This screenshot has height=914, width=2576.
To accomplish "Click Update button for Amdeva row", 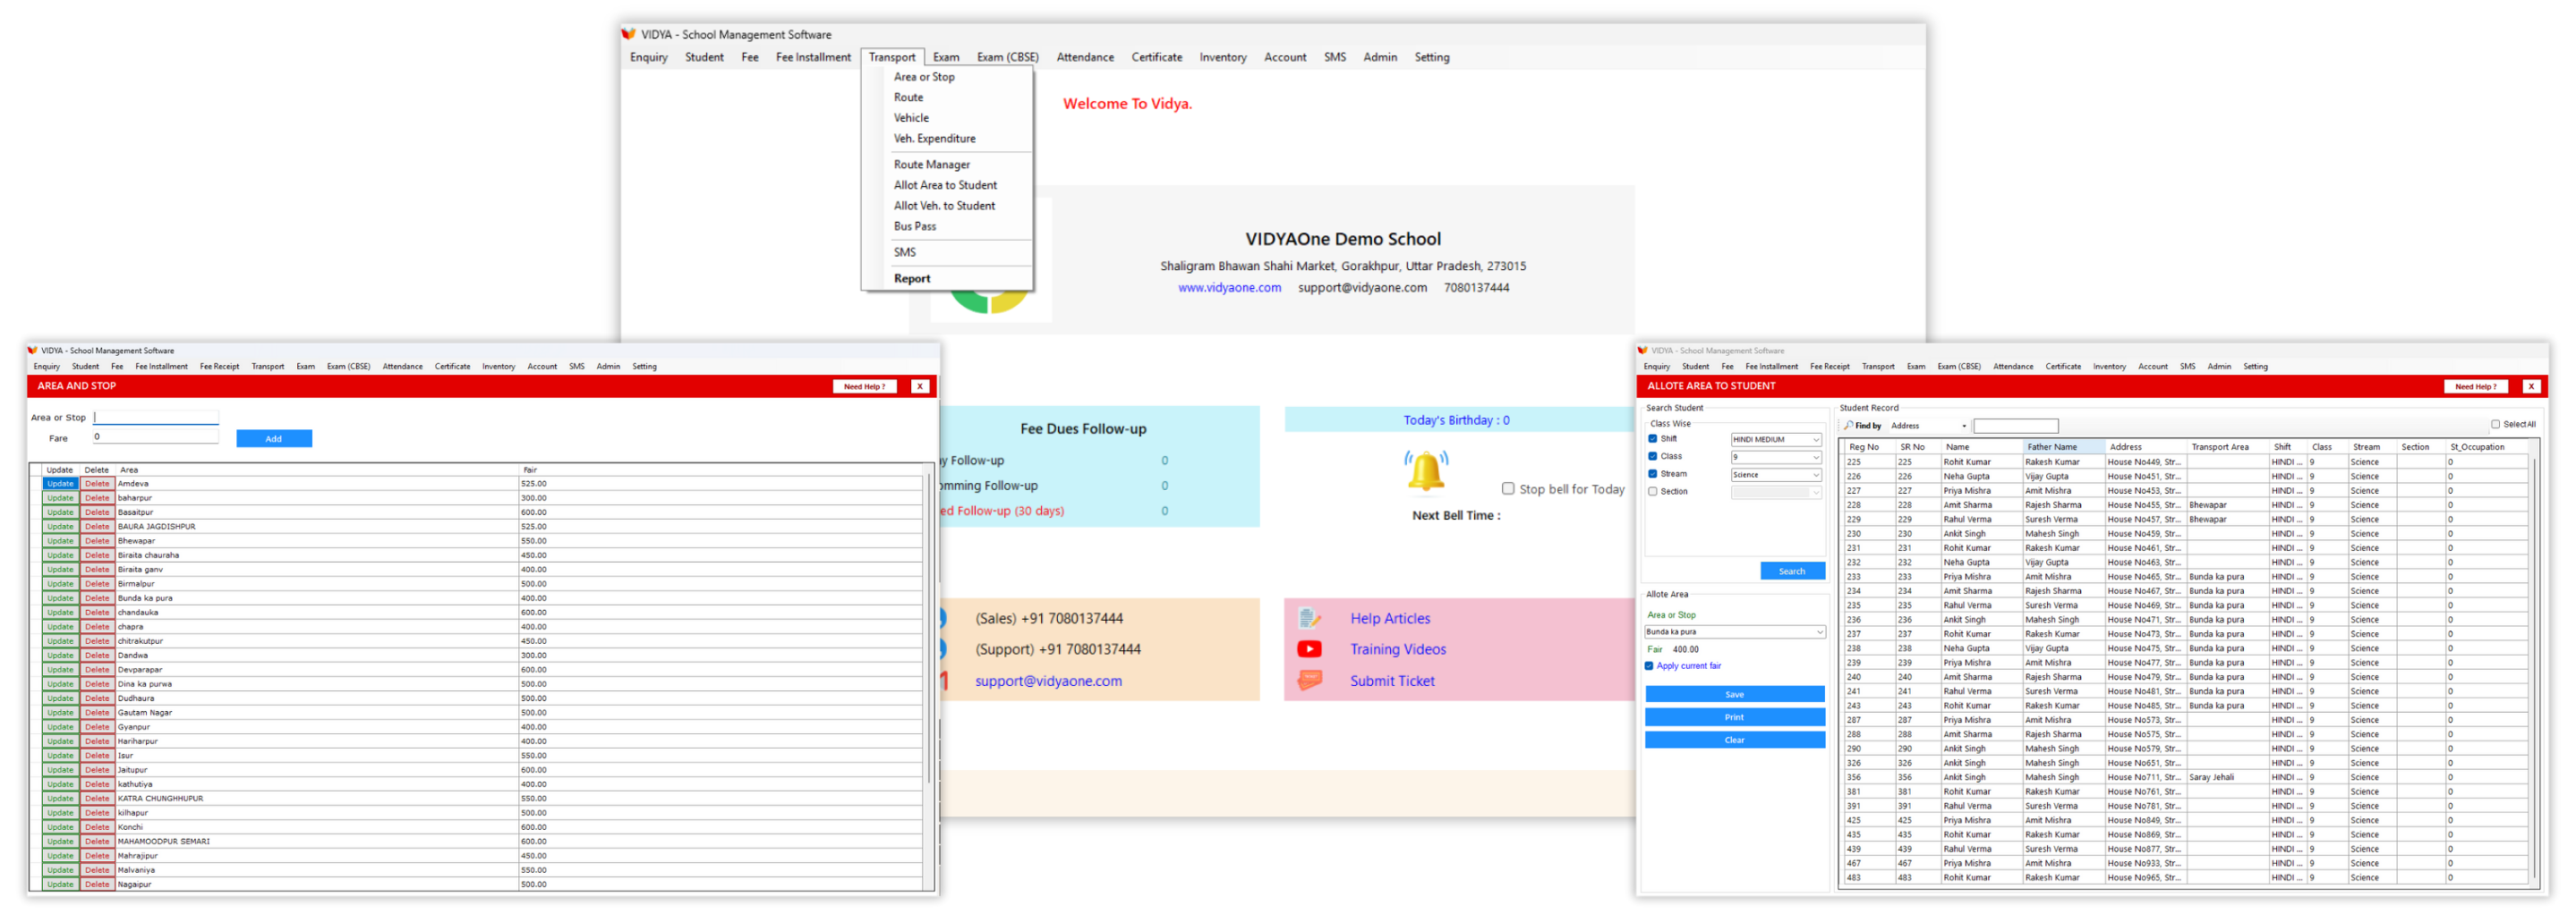I will point(60,485).
